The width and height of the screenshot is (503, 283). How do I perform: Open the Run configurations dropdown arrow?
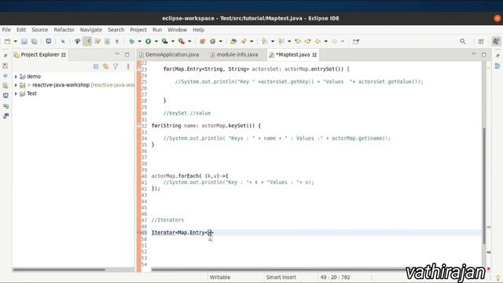coord(156,42)
